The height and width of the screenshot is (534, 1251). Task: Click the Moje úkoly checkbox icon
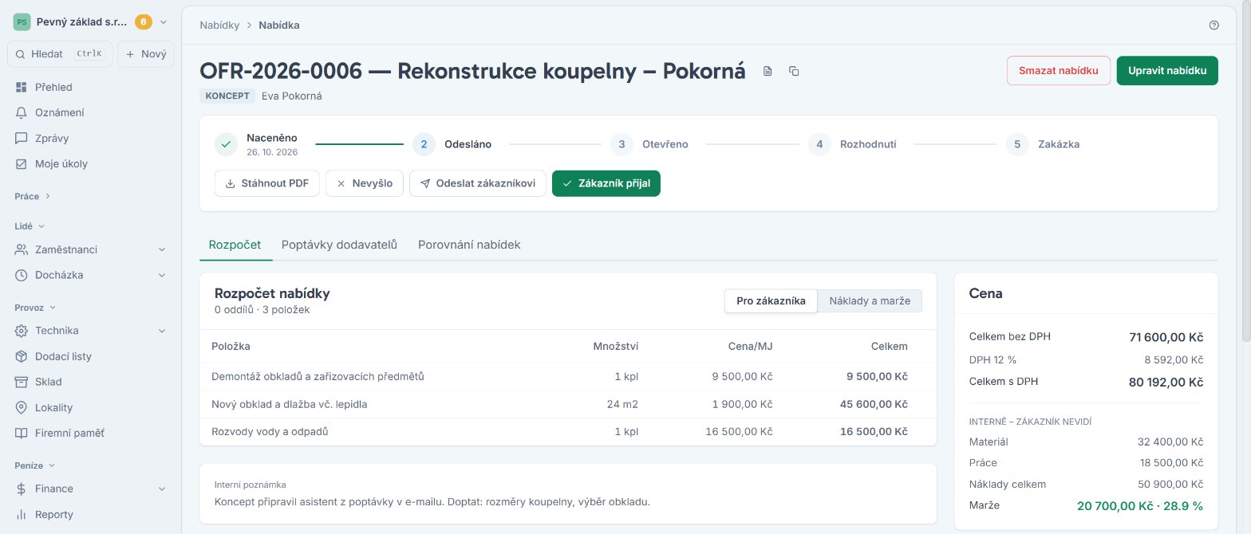click(22, 163)
